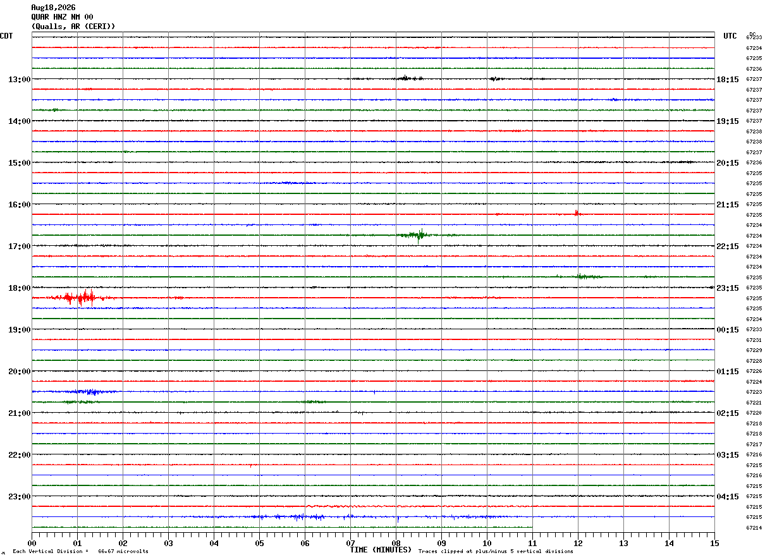
Task: Click the CDT timezone header on the left
Action: click(6, 36)
